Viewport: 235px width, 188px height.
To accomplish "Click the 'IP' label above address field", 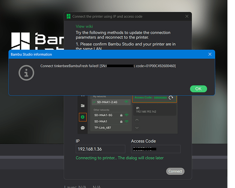I will pos(78,141).
